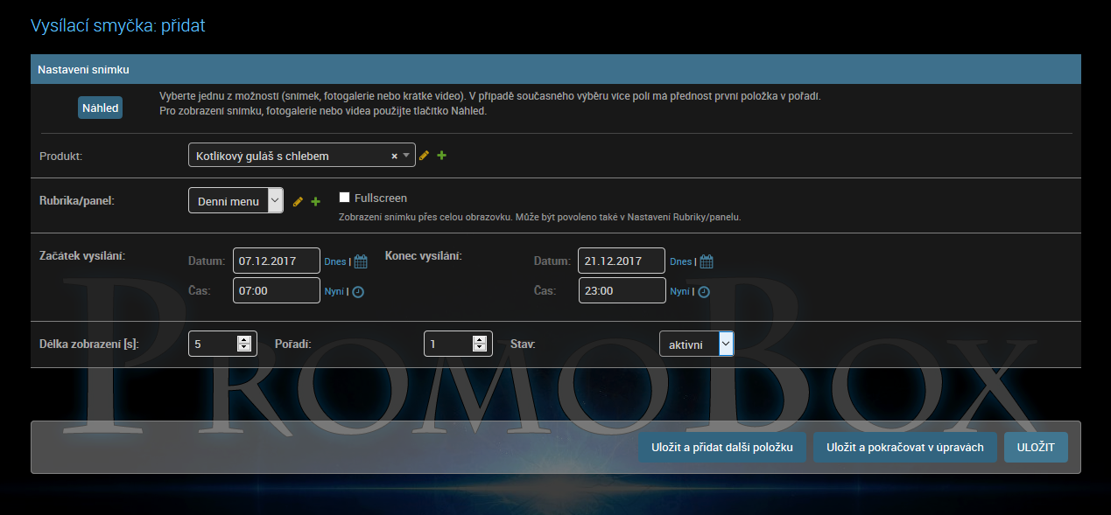Click Uložit a pokračovat v úpravách
Viewport: 1111px width, 515px height.
pos(904,447)
